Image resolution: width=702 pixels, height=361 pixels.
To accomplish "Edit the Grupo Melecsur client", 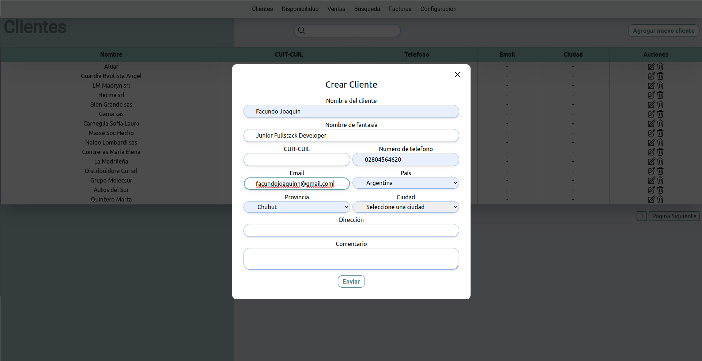I will pyautogui.click(x=651, y=180).
